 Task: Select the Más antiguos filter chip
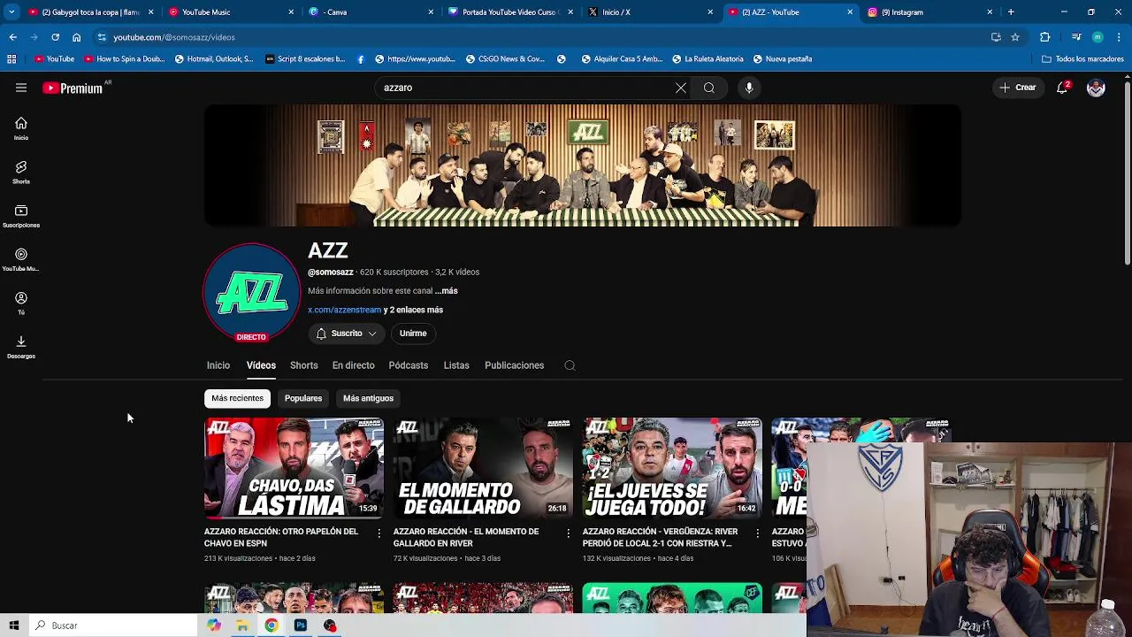pos(368,398)
